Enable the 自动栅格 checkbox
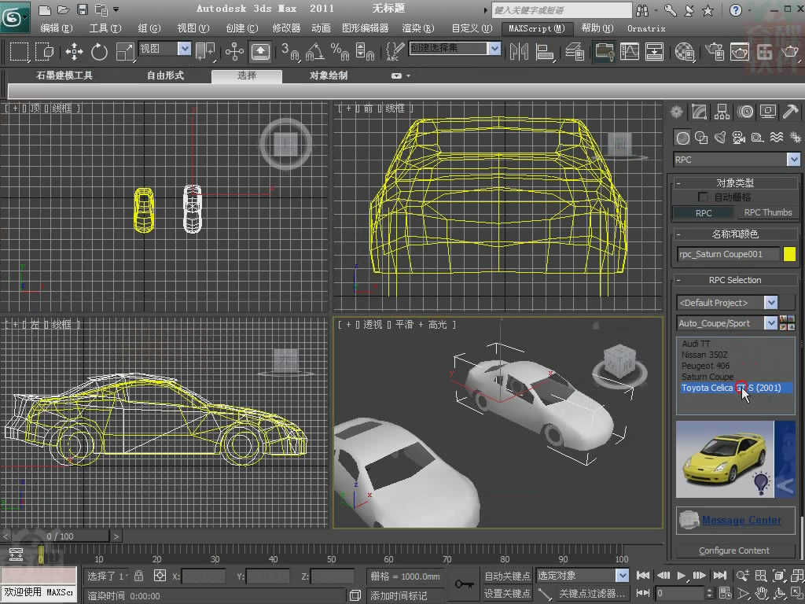 (703, 197)
